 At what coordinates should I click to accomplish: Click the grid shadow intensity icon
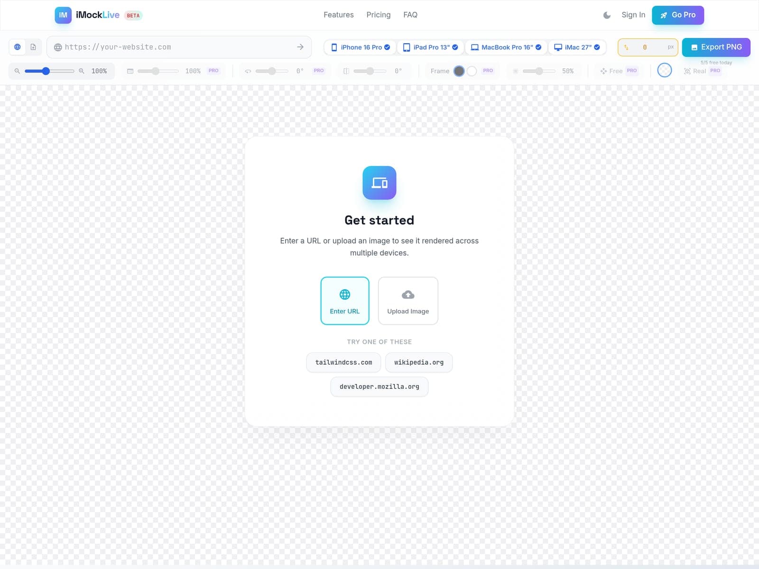click(x=516, y=71)
